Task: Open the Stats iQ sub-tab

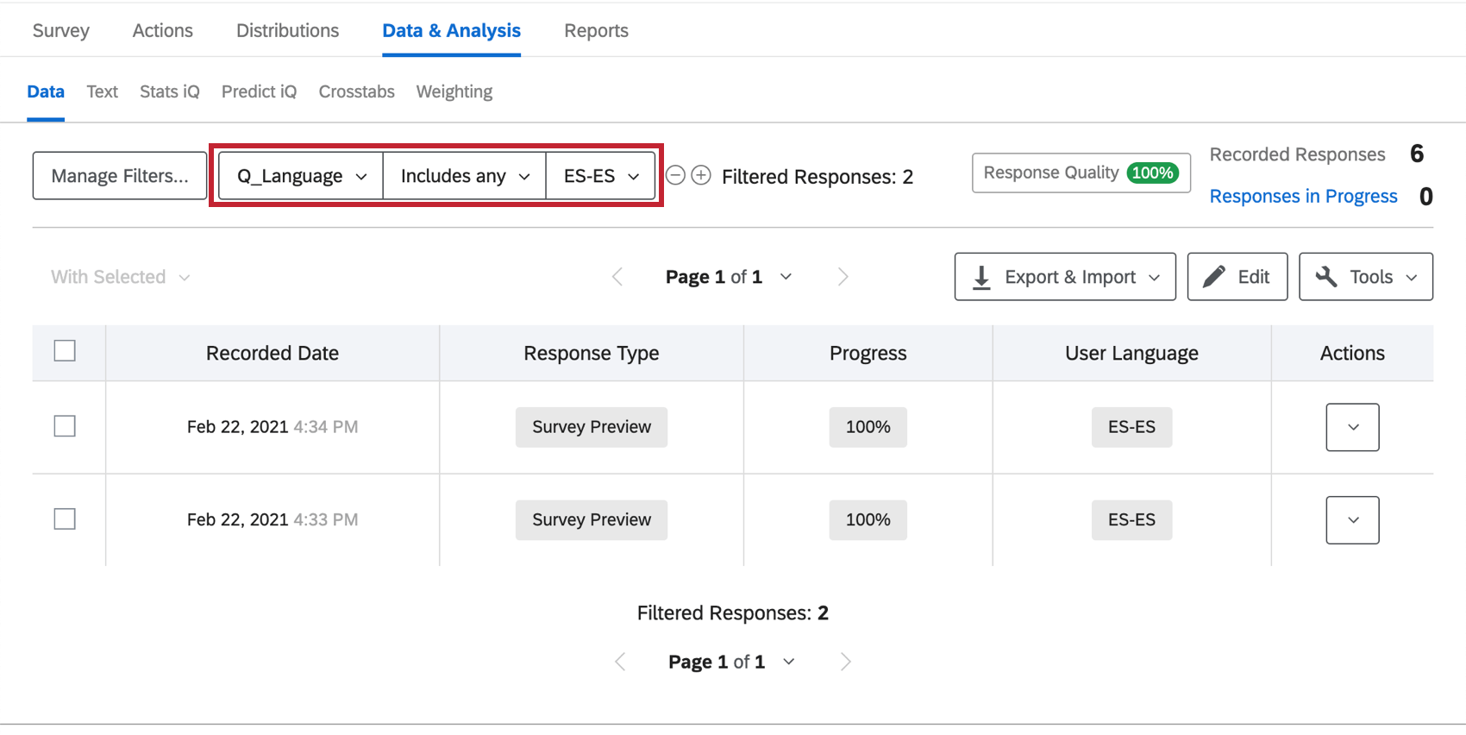Action: (x=169, y=91)
